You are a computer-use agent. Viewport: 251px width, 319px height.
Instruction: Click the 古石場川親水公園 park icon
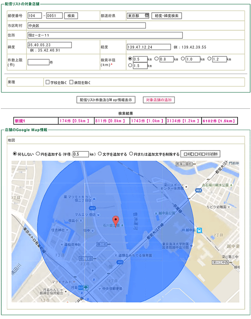[231, 185]
